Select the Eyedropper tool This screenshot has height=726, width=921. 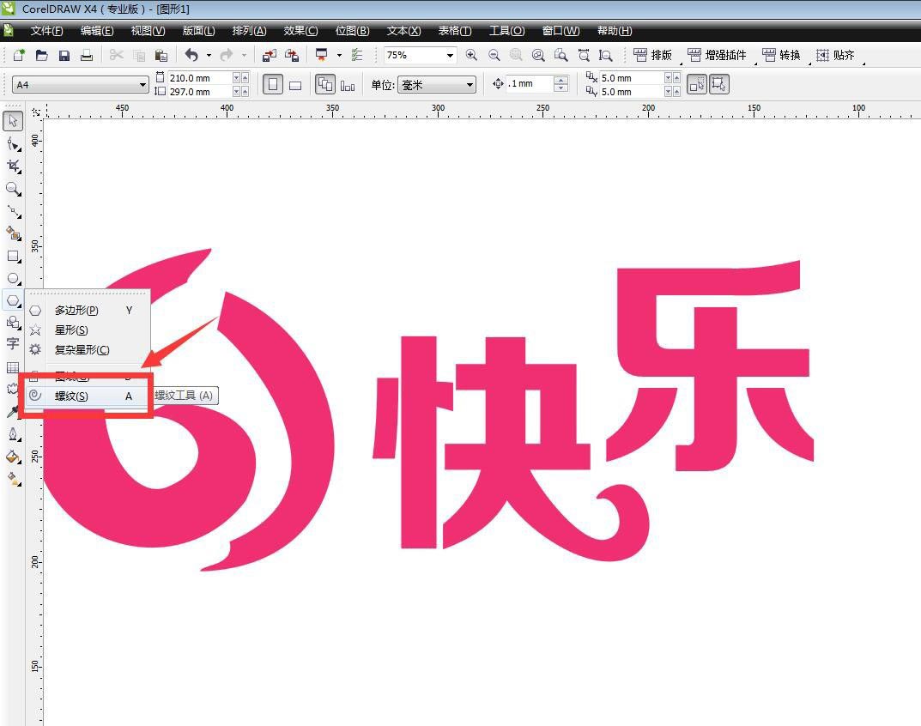(x=13, y=411)
